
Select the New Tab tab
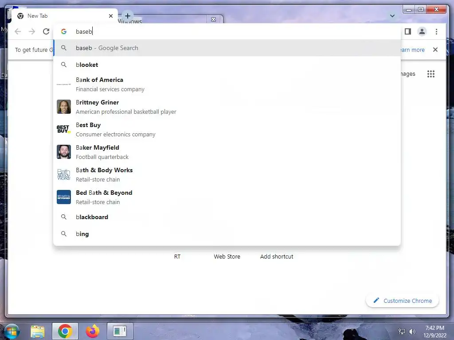click(65, 16)
